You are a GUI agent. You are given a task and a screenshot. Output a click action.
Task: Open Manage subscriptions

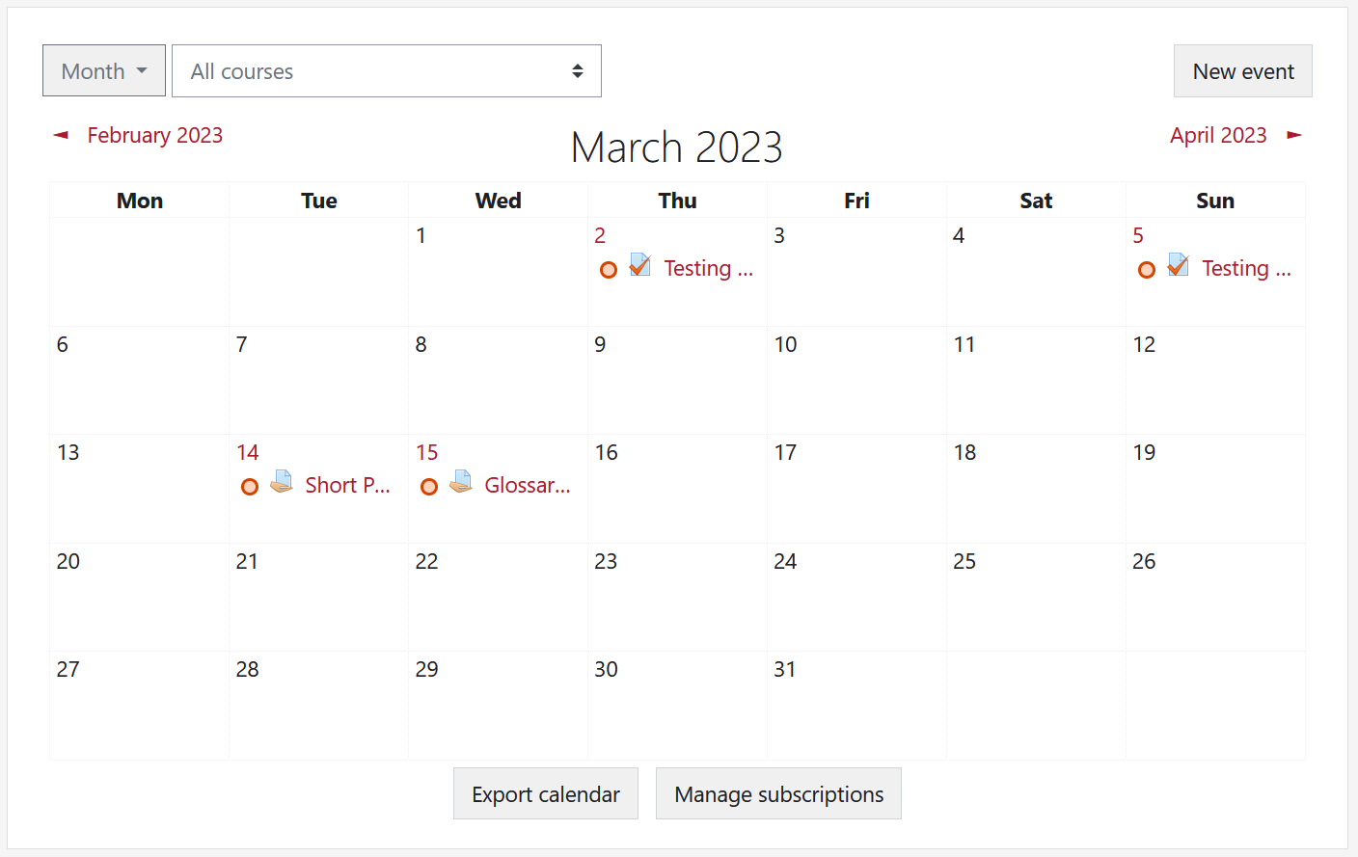click(x=778, y=794)
